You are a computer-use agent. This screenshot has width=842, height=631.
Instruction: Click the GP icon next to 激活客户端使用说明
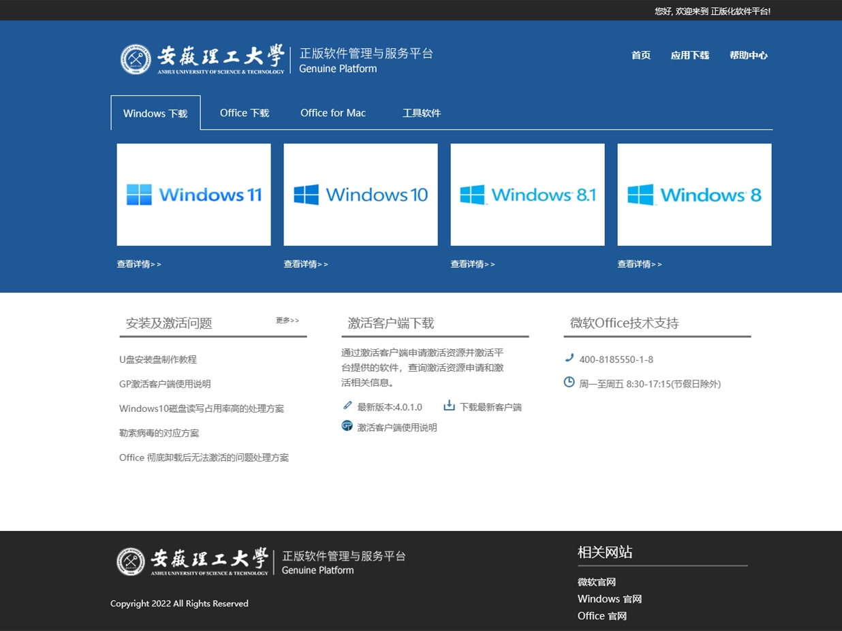[x=347, y=426]
